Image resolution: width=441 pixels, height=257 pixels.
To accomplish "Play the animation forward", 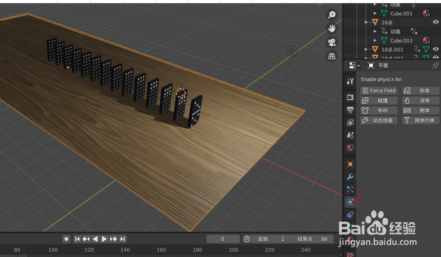I will point(104,239).
